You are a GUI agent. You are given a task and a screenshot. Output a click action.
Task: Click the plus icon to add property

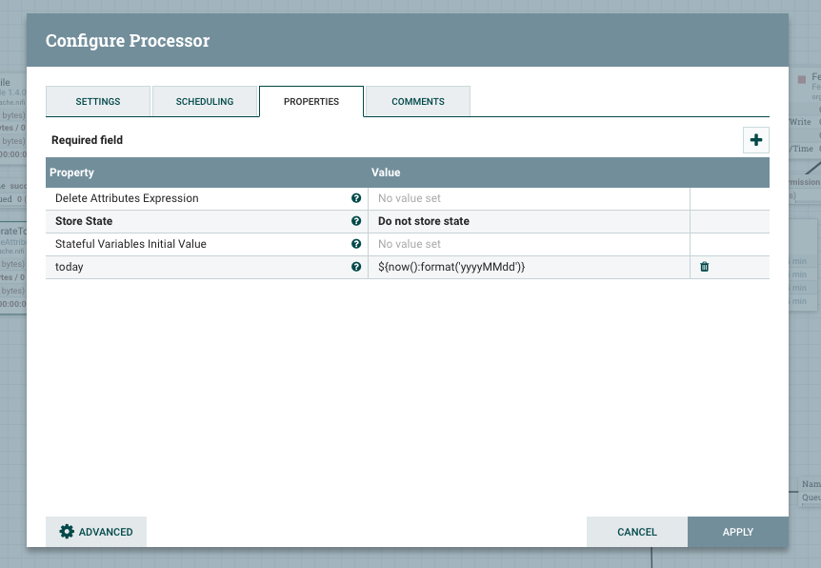click(x=756, y=140)
